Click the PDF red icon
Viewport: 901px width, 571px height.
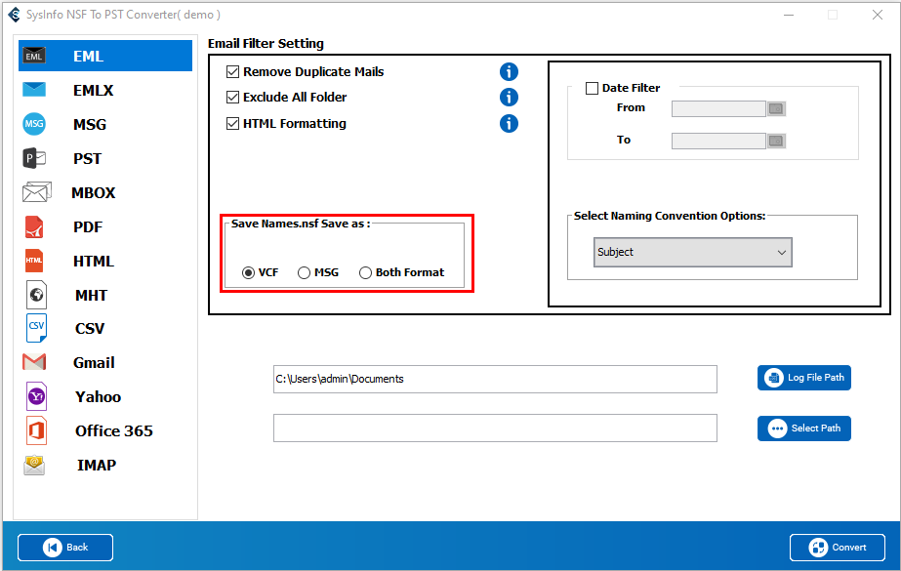[x=34, y=226]
